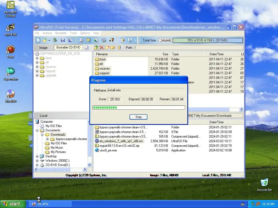Select the Recycle Bin desktop icon
Screen dimensions: 278x208
pos(264,185)
